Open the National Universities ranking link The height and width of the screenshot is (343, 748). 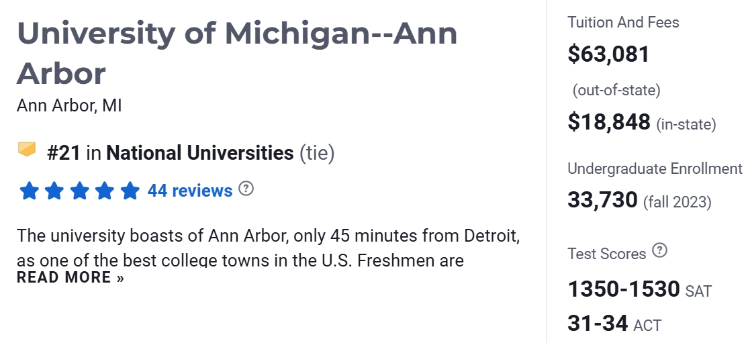200,153
